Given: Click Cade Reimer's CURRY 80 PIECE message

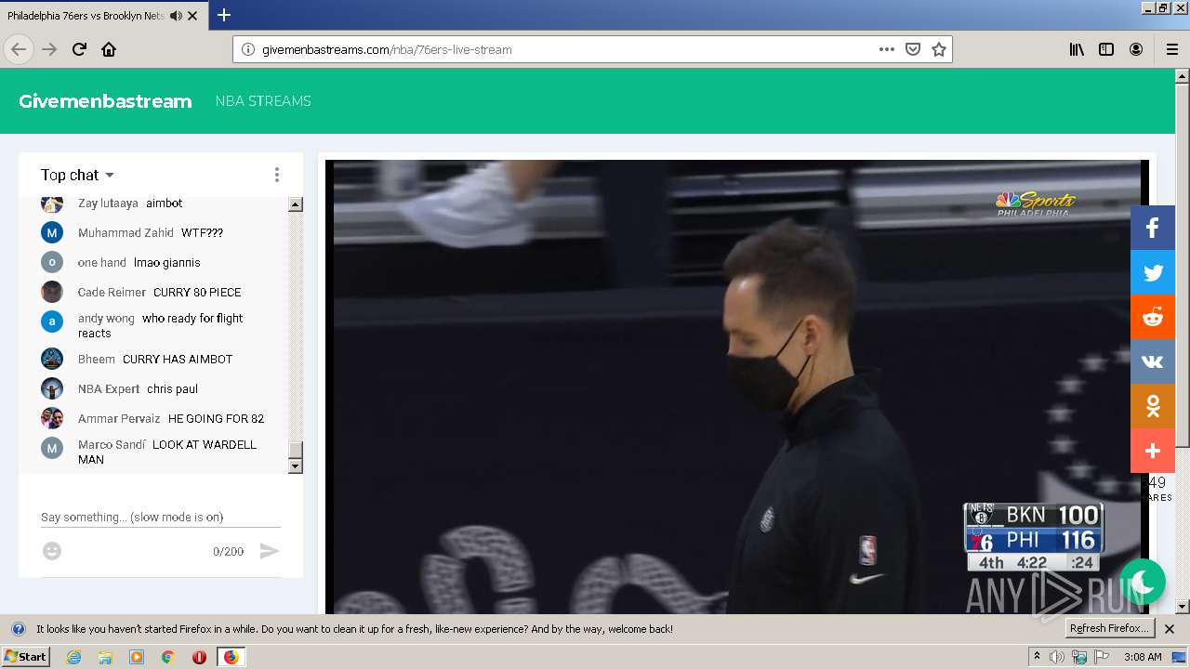Looking at the screenshot, I should (197, 292).
